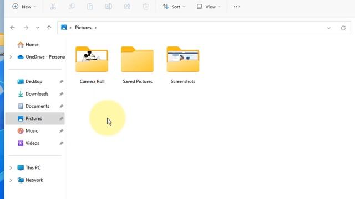Click the pin icon beside Desktop
Viewport: 355px width, 199px height.
[62, 82]
